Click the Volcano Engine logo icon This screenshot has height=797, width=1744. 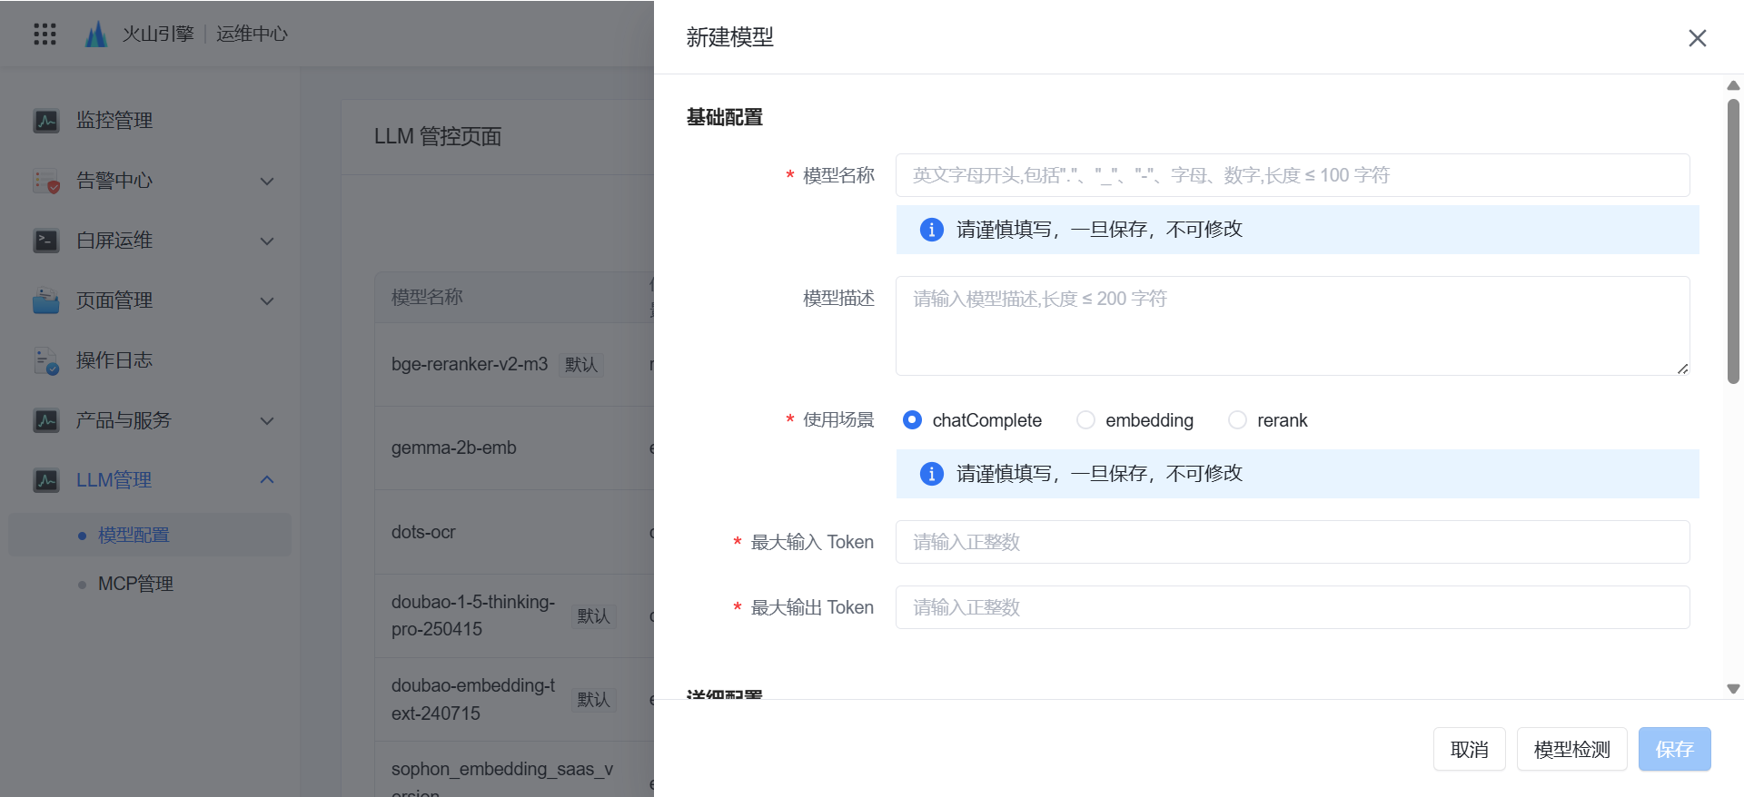pyautogui.click(x=96, y=34)
